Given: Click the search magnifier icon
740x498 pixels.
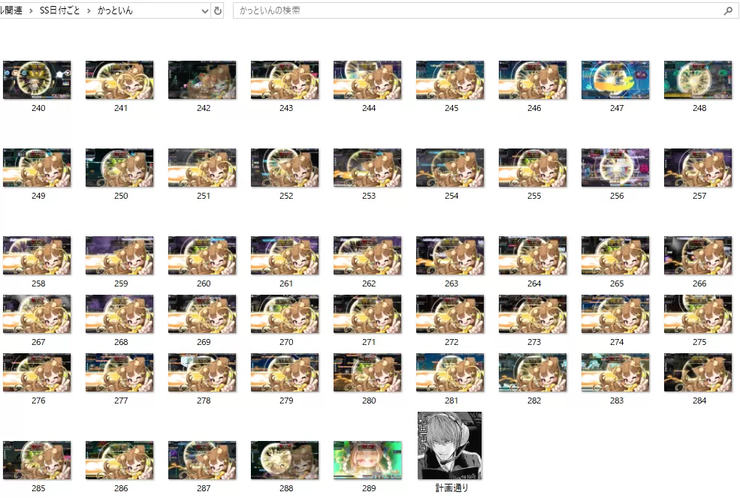Looking at the screenshot, I should [728, 10].
